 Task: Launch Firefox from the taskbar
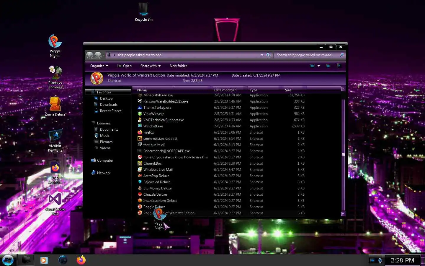[81, 260]
